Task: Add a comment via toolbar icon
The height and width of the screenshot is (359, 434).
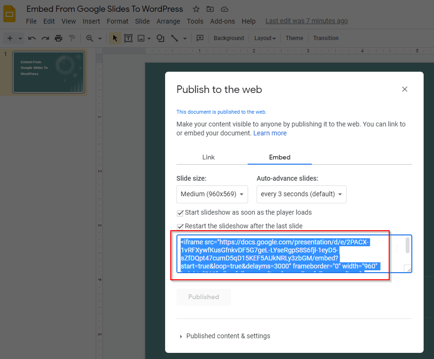Action: (x=200, y=38)
